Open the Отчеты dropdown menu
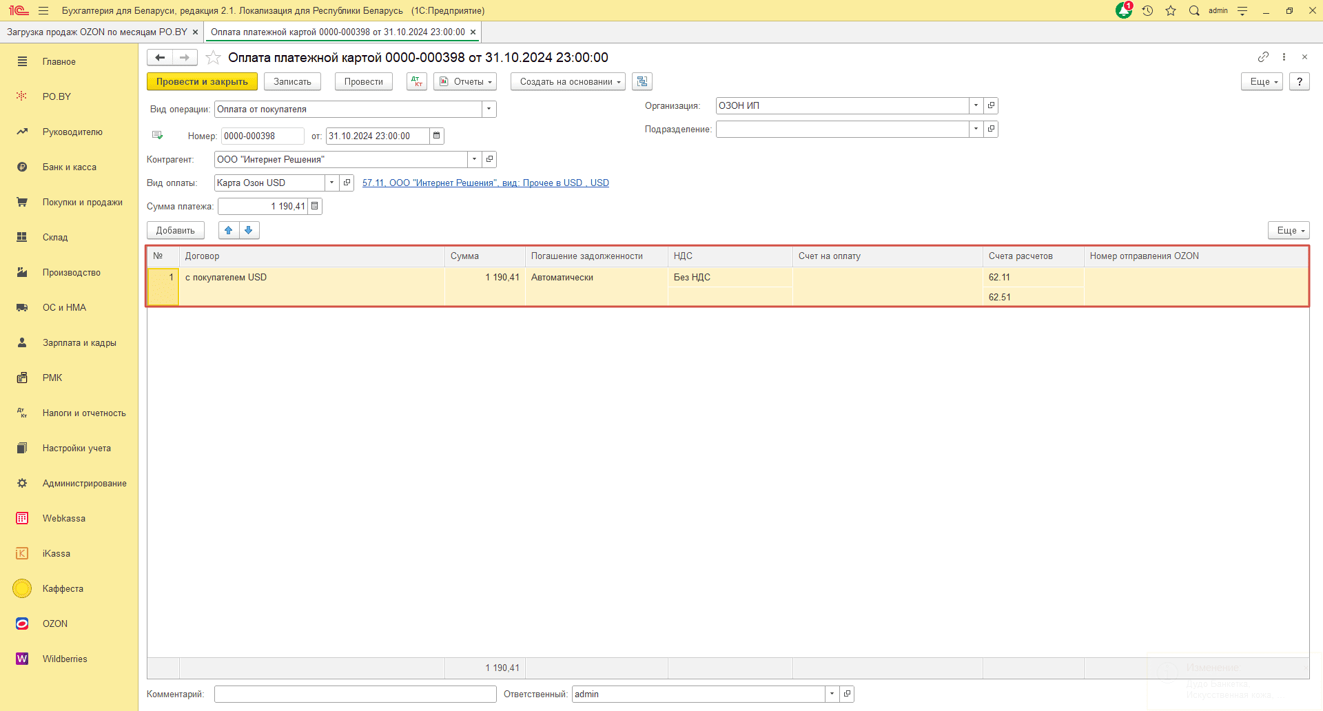This screenshot has height=711, width=1323. coord(465,81)
